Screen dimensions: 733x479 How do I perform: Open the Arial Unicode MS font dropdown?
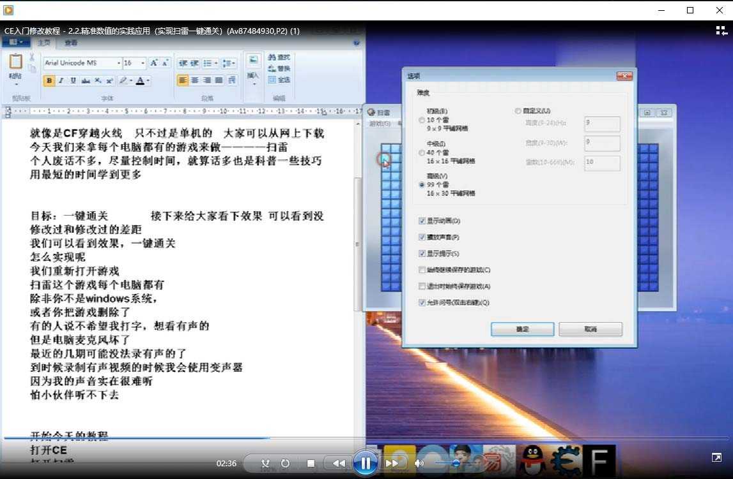coord(119,63)
